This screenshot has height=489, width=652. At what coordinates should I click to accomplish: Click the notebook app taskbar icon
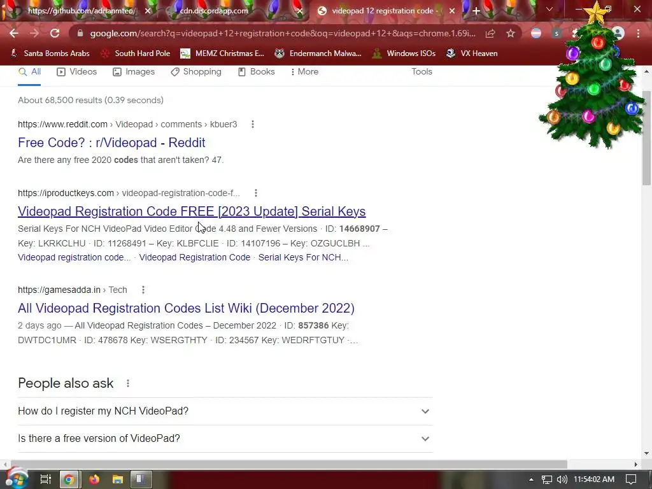pyautogui.click(x=141, y=479)
